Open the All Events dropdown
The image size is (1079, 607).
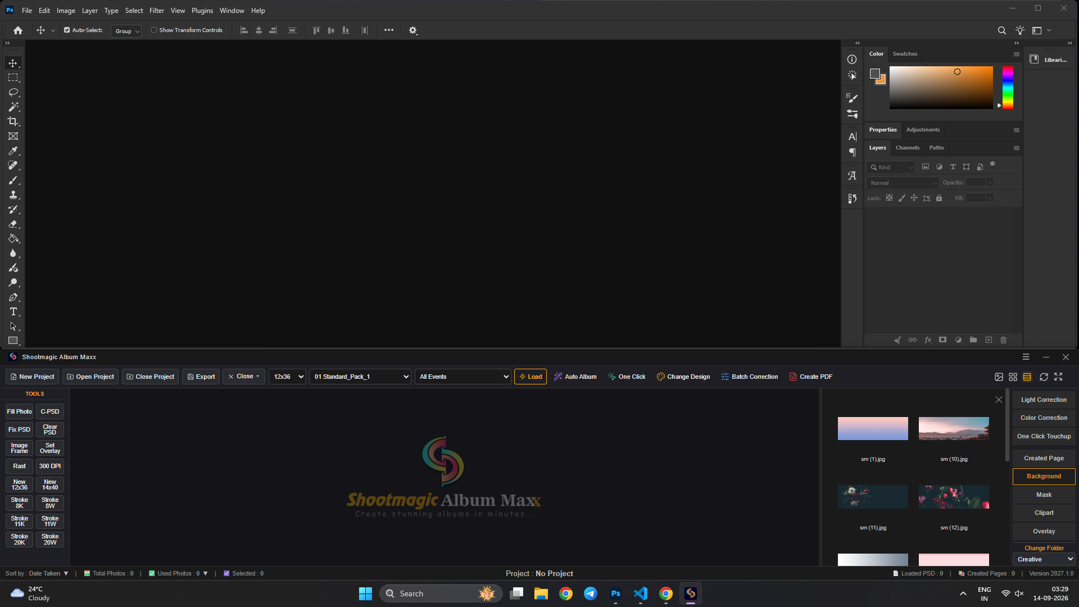coord(463,377)
